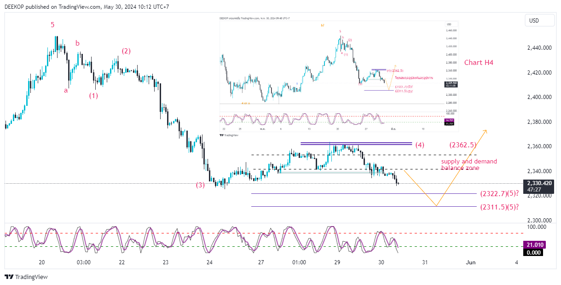Click the 2,360.000 price axis label
This screenshot has width=561, height=285.
tap(539, 146)
